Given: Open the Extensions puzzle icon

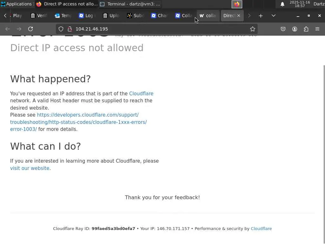Looking at the screenshot, I should click(306, 29).
